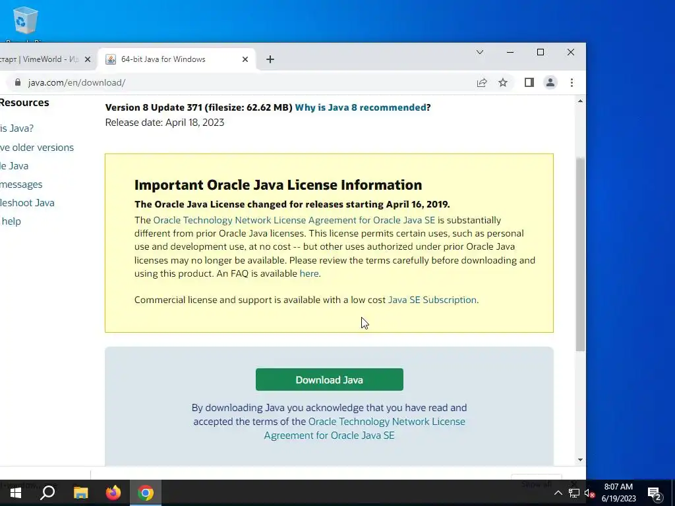Open the 'messages' sidebar link
The height and width of the screenshot is (506, 675).
tap(21, 184)
